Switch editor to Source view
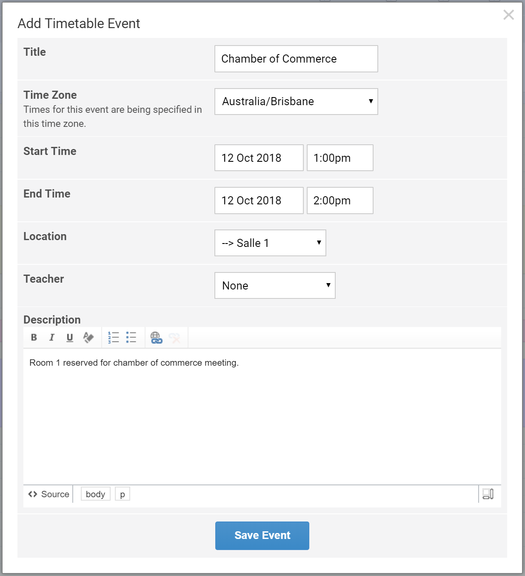 click(49, 494)
